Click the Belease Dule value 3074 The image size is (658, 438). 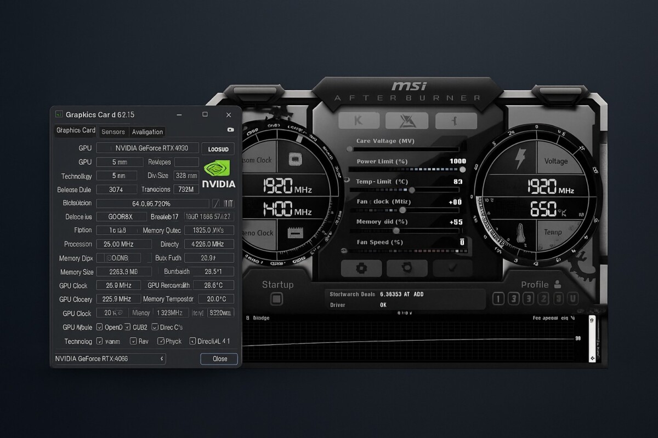116,189
